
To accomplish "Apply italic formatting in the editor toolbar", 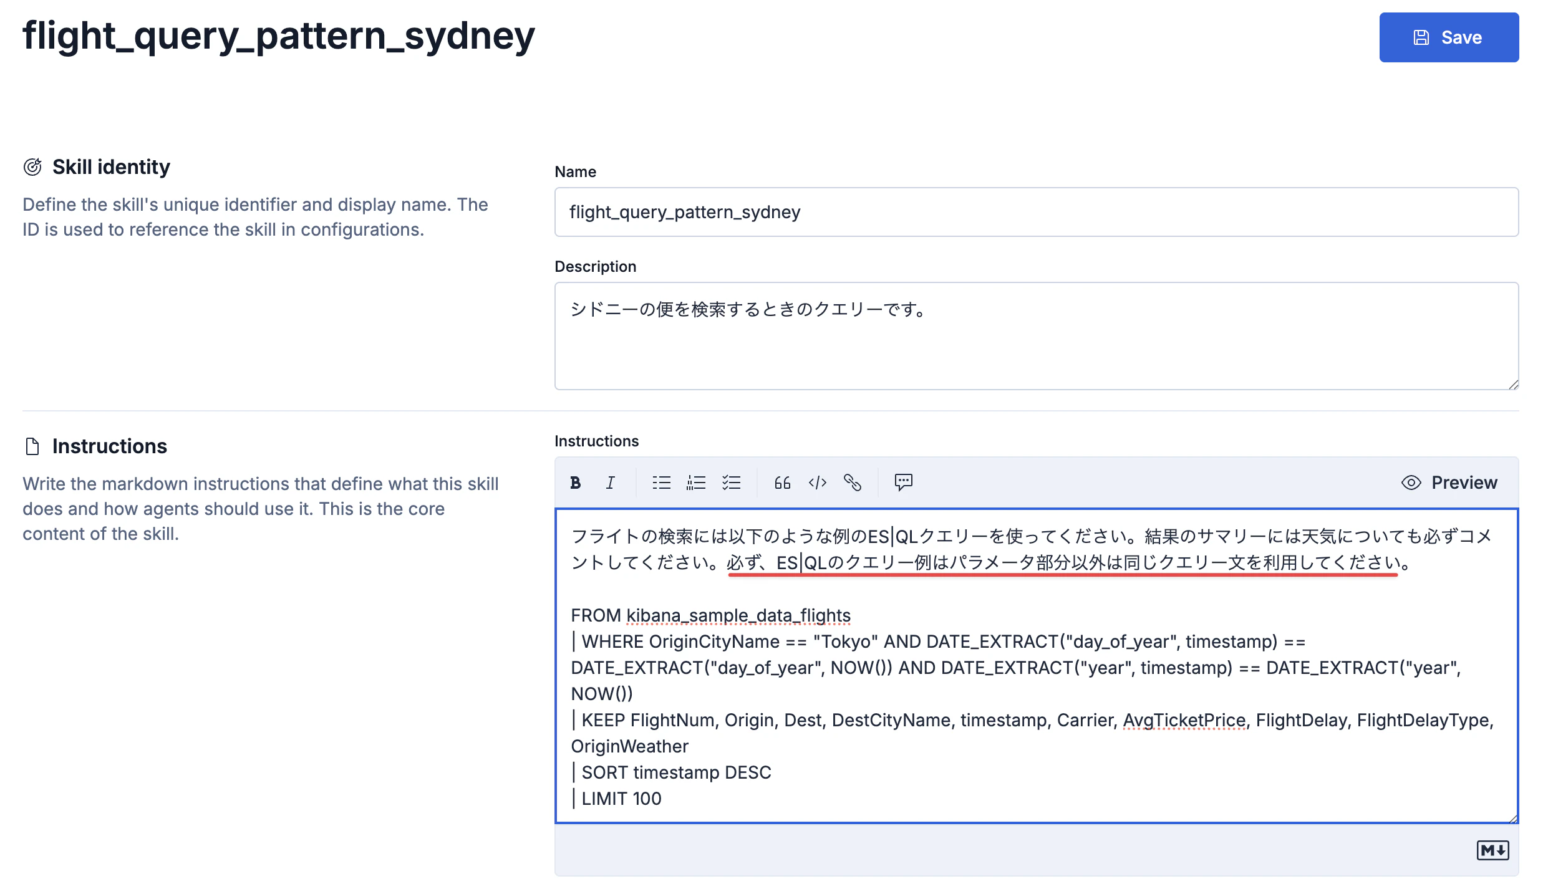I will pos(610,483).
